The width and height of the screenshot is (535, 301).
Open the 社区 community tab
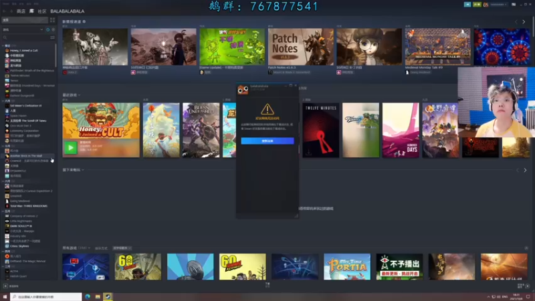[41, 11]
